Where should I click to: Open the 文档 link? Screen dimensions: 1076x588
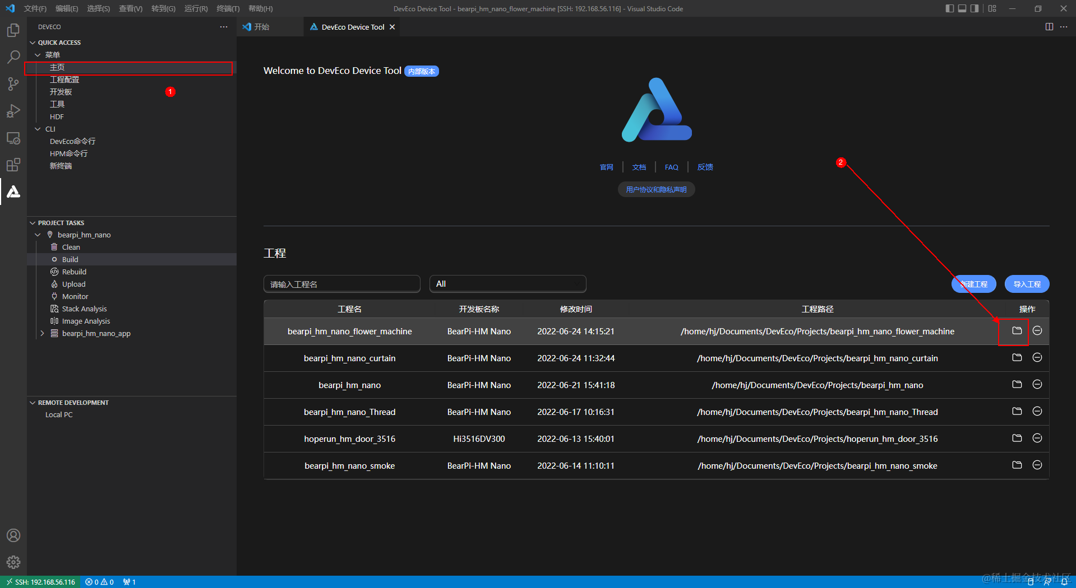point(639,167)
